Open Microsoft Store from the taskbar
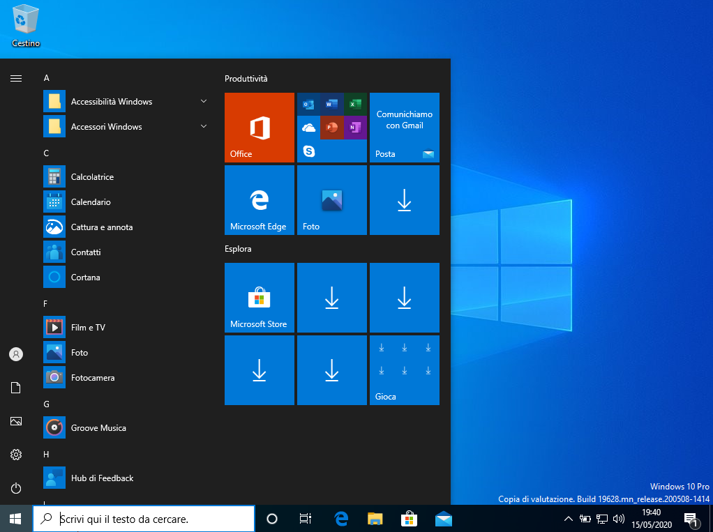This screenshot has height=532, width=713. 410,518
